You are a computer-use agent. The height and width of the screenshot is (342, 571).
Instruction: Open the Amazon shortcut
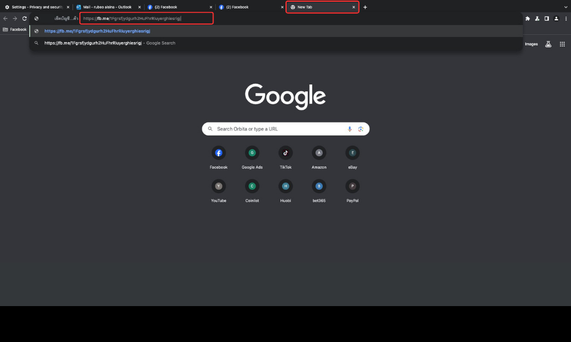[x=319, y=158]
